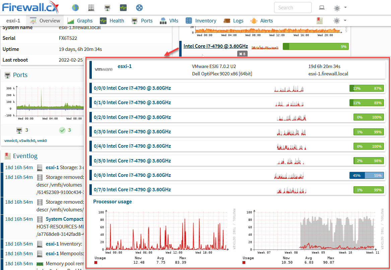Open the System Compact event link

pos(64,219)
